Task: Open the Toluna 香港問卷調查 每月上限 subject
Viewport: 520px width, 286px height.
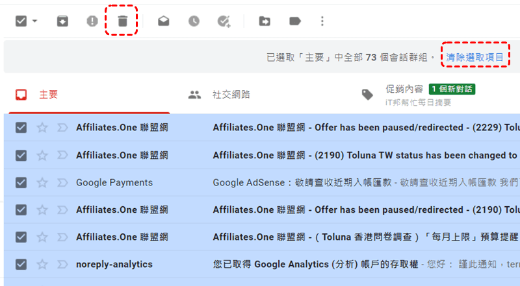Action: pyautogui.click(x=367, y=237)
